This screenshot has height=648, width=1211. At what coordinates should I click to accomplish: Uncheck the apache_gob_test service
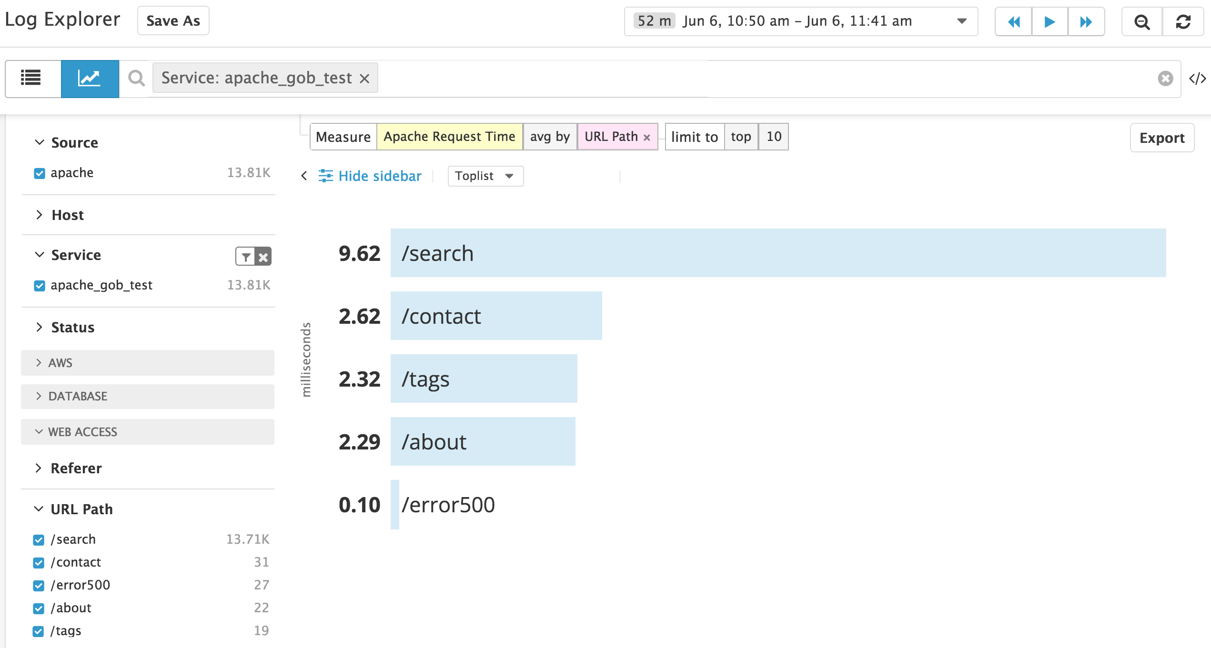coord(39,285)
